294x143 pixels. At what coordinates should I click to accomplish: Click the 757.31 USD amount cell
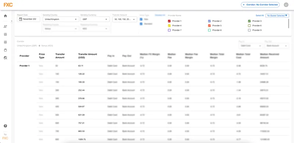(x=81, y=123)
